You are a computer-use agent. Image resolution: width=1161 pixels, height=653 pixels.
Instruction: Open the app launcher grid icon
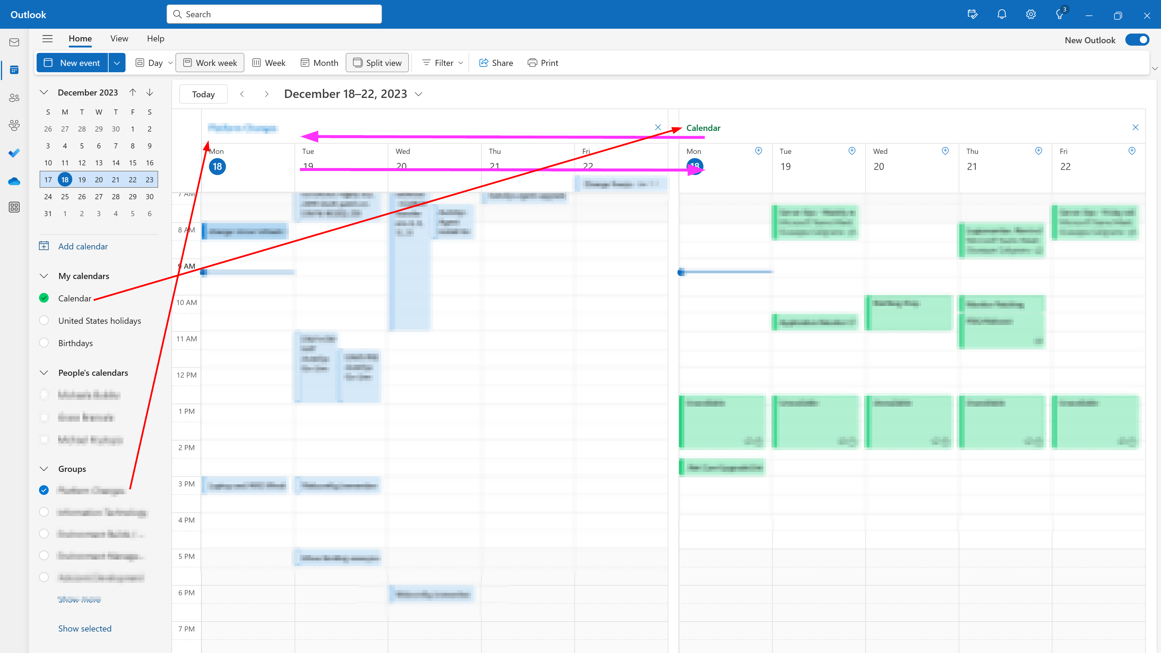pos(14,207)
